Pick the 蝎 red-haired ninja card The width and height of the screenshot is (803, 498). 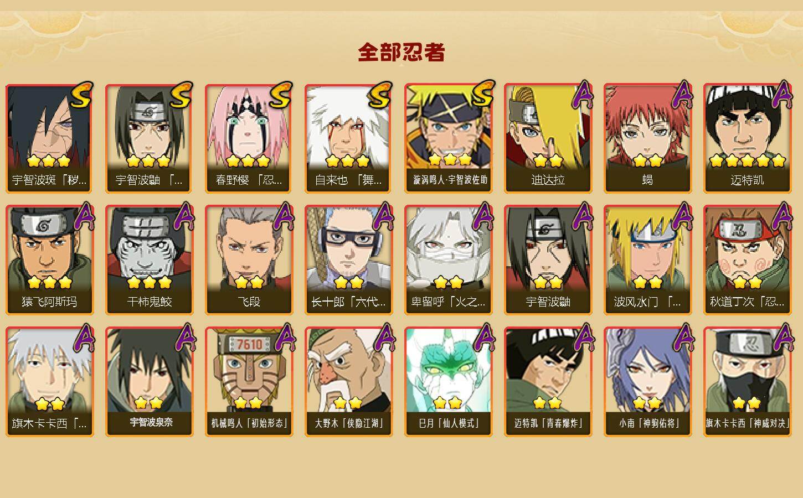point(648,138)
